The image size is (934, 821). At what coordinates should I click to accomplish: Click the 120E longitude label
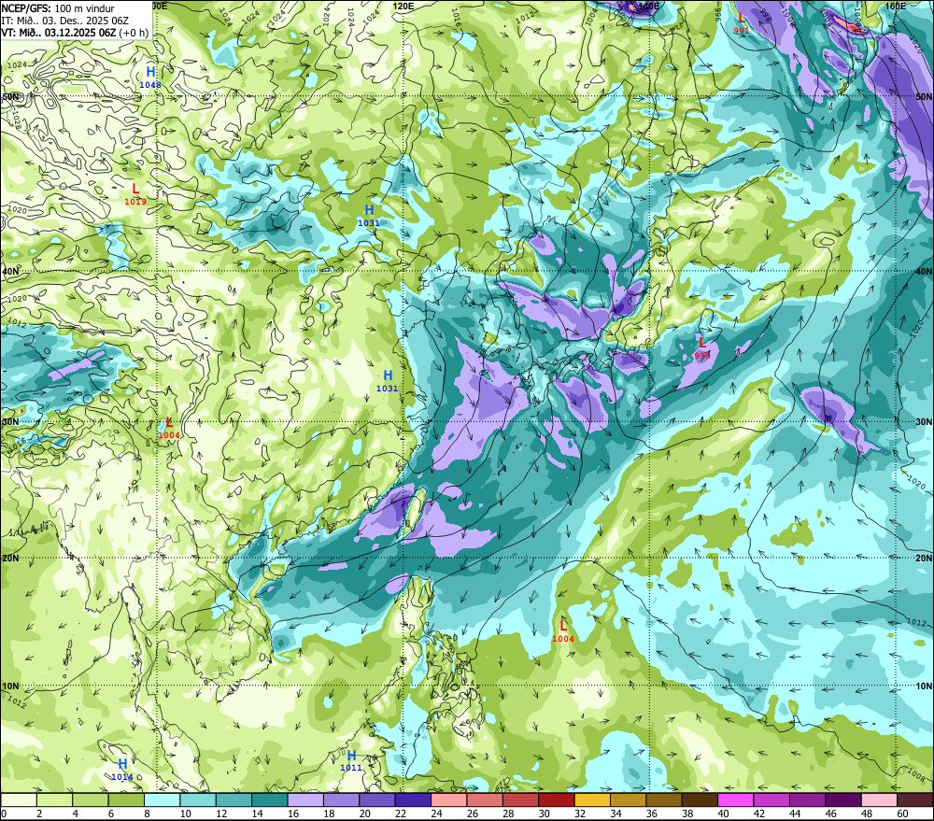(403, 6)
